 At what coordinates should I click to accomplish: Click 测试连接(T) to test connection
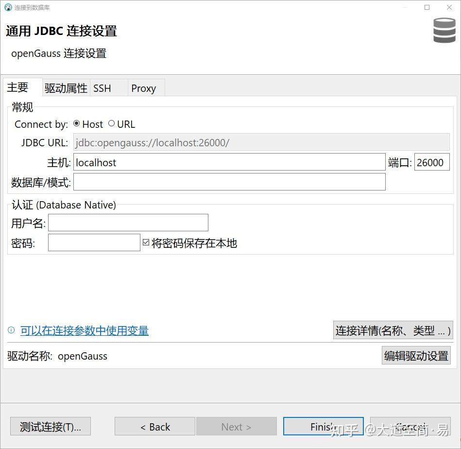50,426
